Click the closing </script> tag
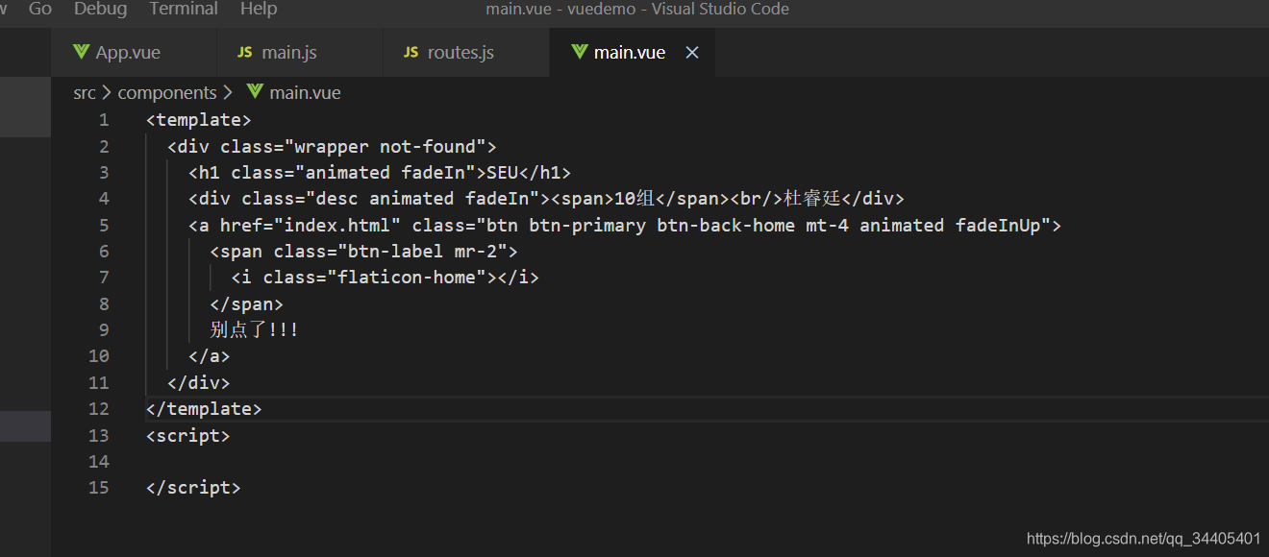Image resolution: width=1269 pixels, height=557 pixels. 193,488
